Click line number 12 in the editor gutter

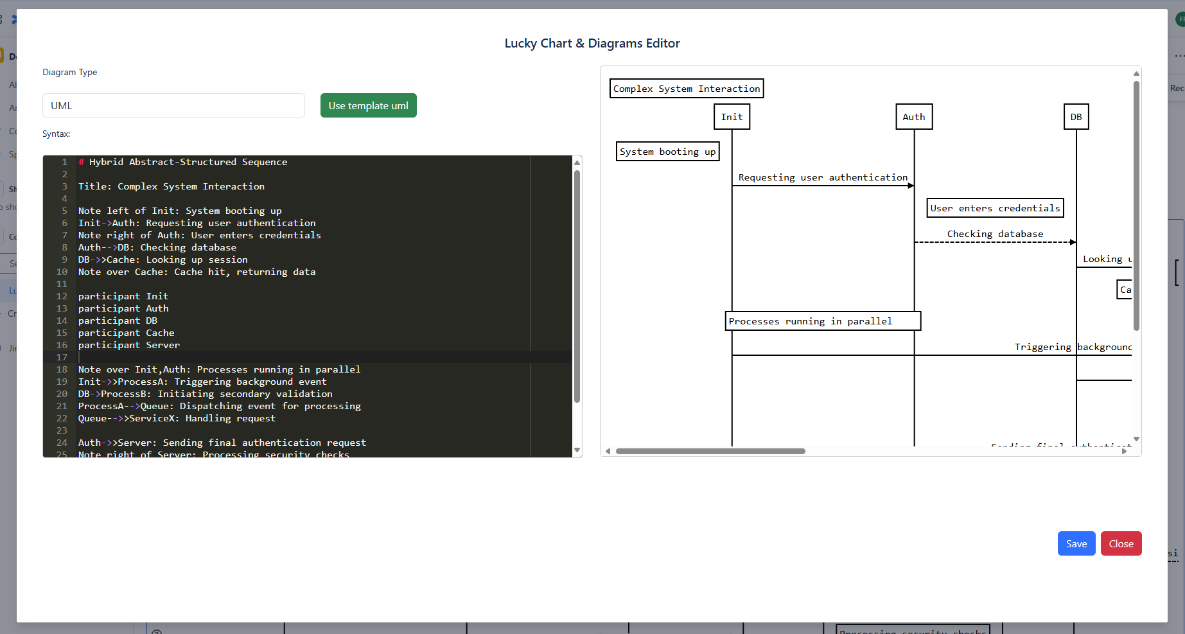tap(62, 296)
